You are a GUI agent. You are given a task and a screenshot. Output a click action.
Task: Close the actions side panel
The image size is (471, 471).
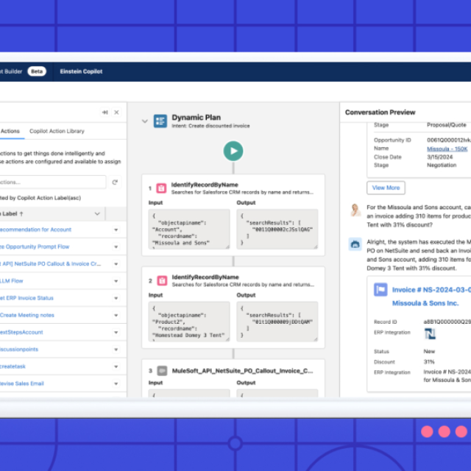point(116,113)
